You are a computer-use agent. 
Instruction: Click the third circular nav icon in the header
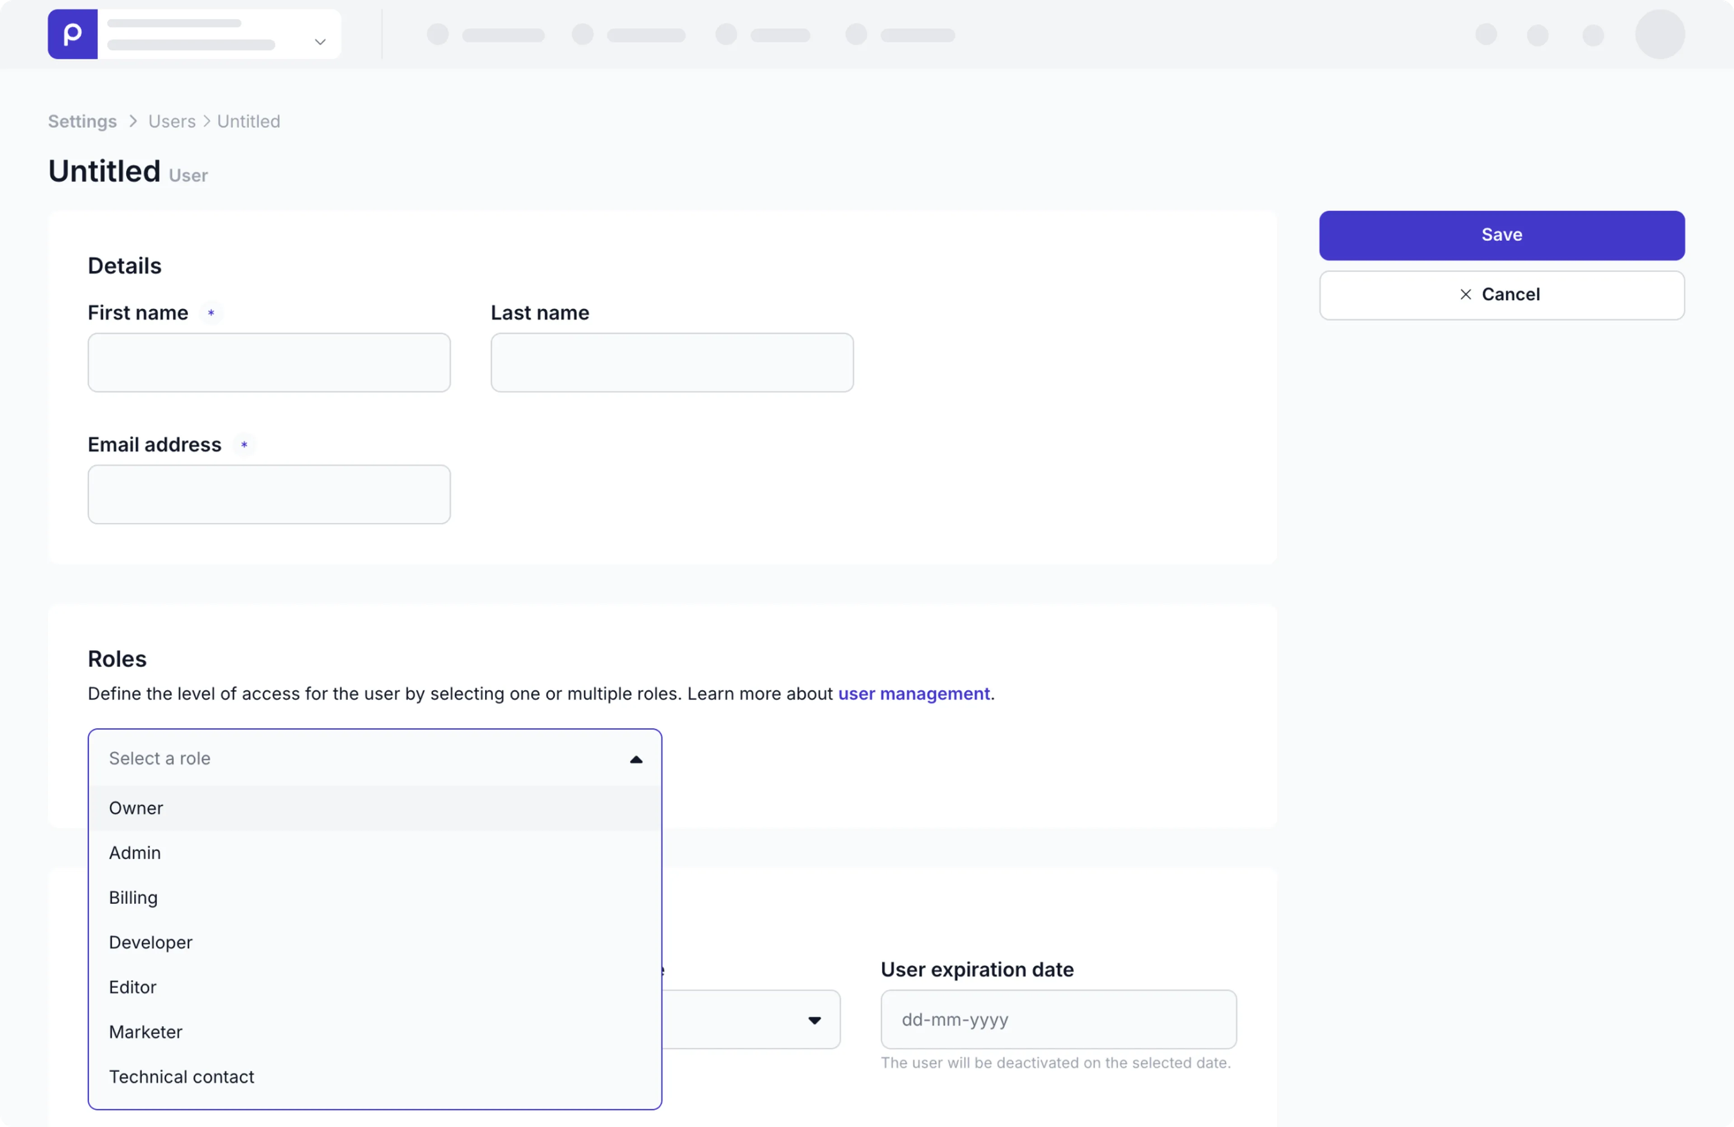(726, 34)
